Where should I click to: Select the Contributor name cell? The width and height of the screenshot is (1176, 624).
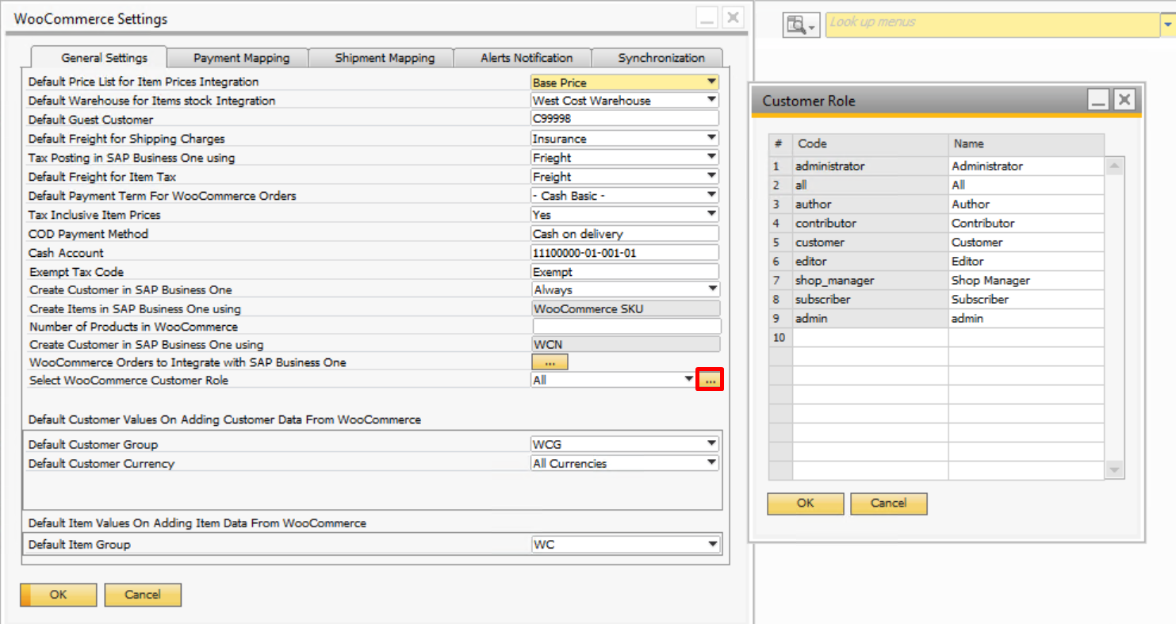coord(1026,224)
